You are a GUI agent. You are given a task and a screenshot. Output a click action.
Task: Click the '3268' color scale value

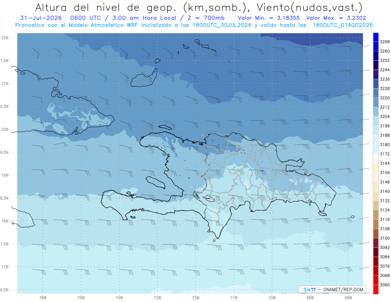pyautogui.click(x=385, y=42)
